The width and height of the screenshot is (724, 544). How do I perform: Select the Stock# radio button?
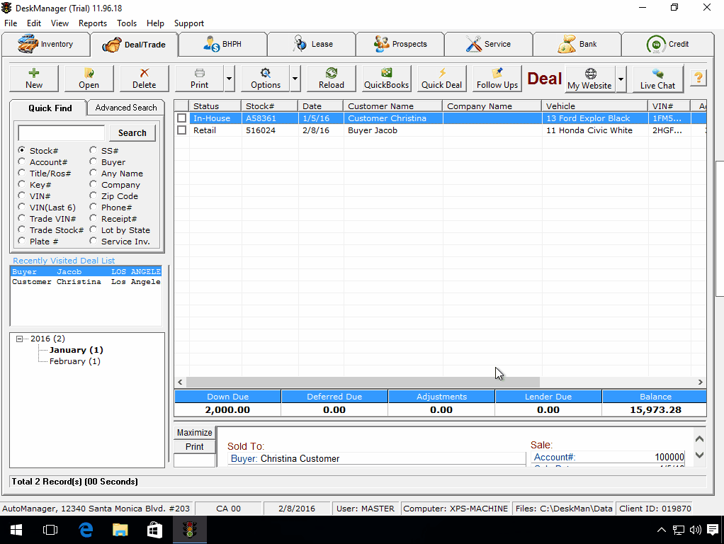coord(22,150)
